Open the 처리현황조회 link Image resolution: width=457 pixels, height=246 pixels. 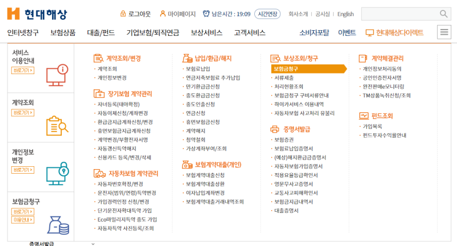pos(288,87)
